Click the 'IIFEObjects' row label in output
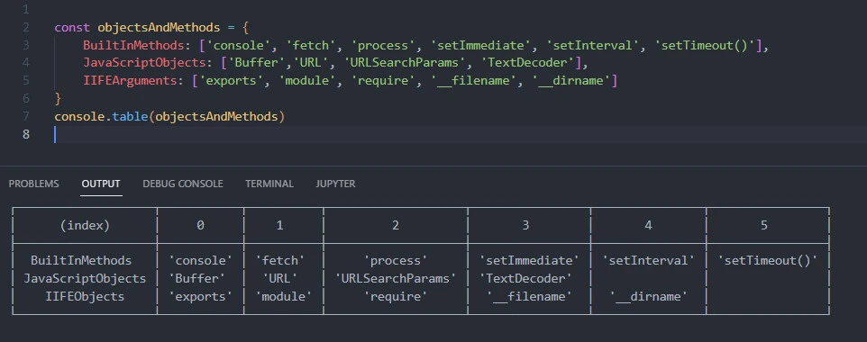Screen dimensions: 867x342 tap(85, 296)
